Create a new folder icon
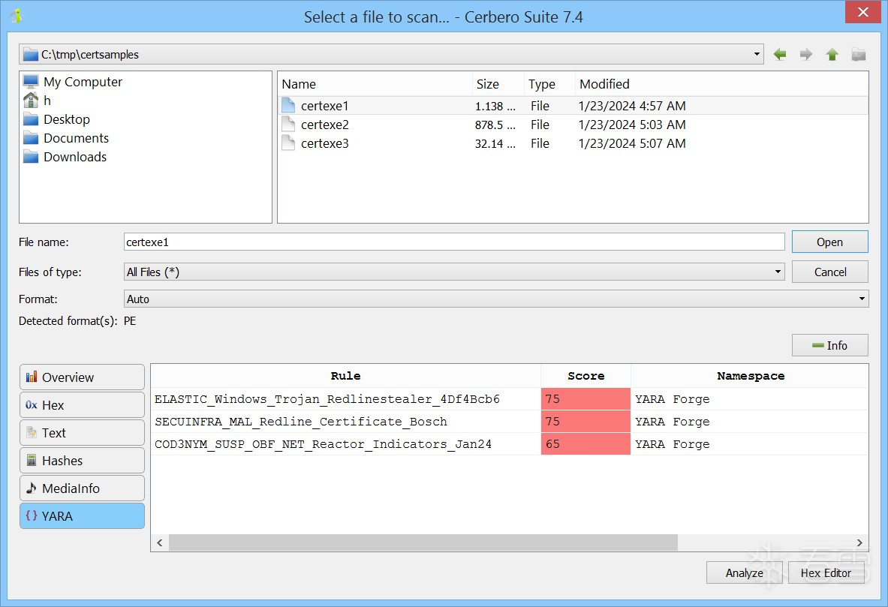This screenshot has width=888, height=607. point(859,54)
